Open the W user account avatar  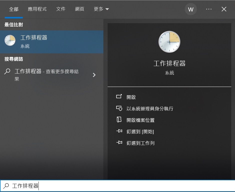pos(191,9)
